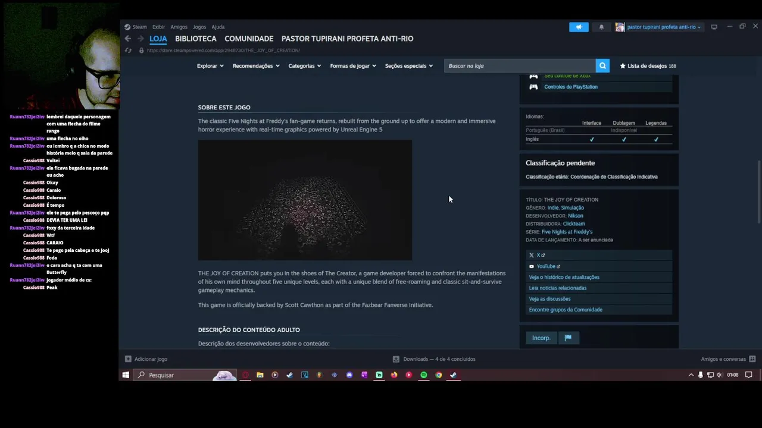Open the Big Picture mode monitor icon
Image resolution: width=762 pixels, height=428 pixels.
tap(714, 27)
